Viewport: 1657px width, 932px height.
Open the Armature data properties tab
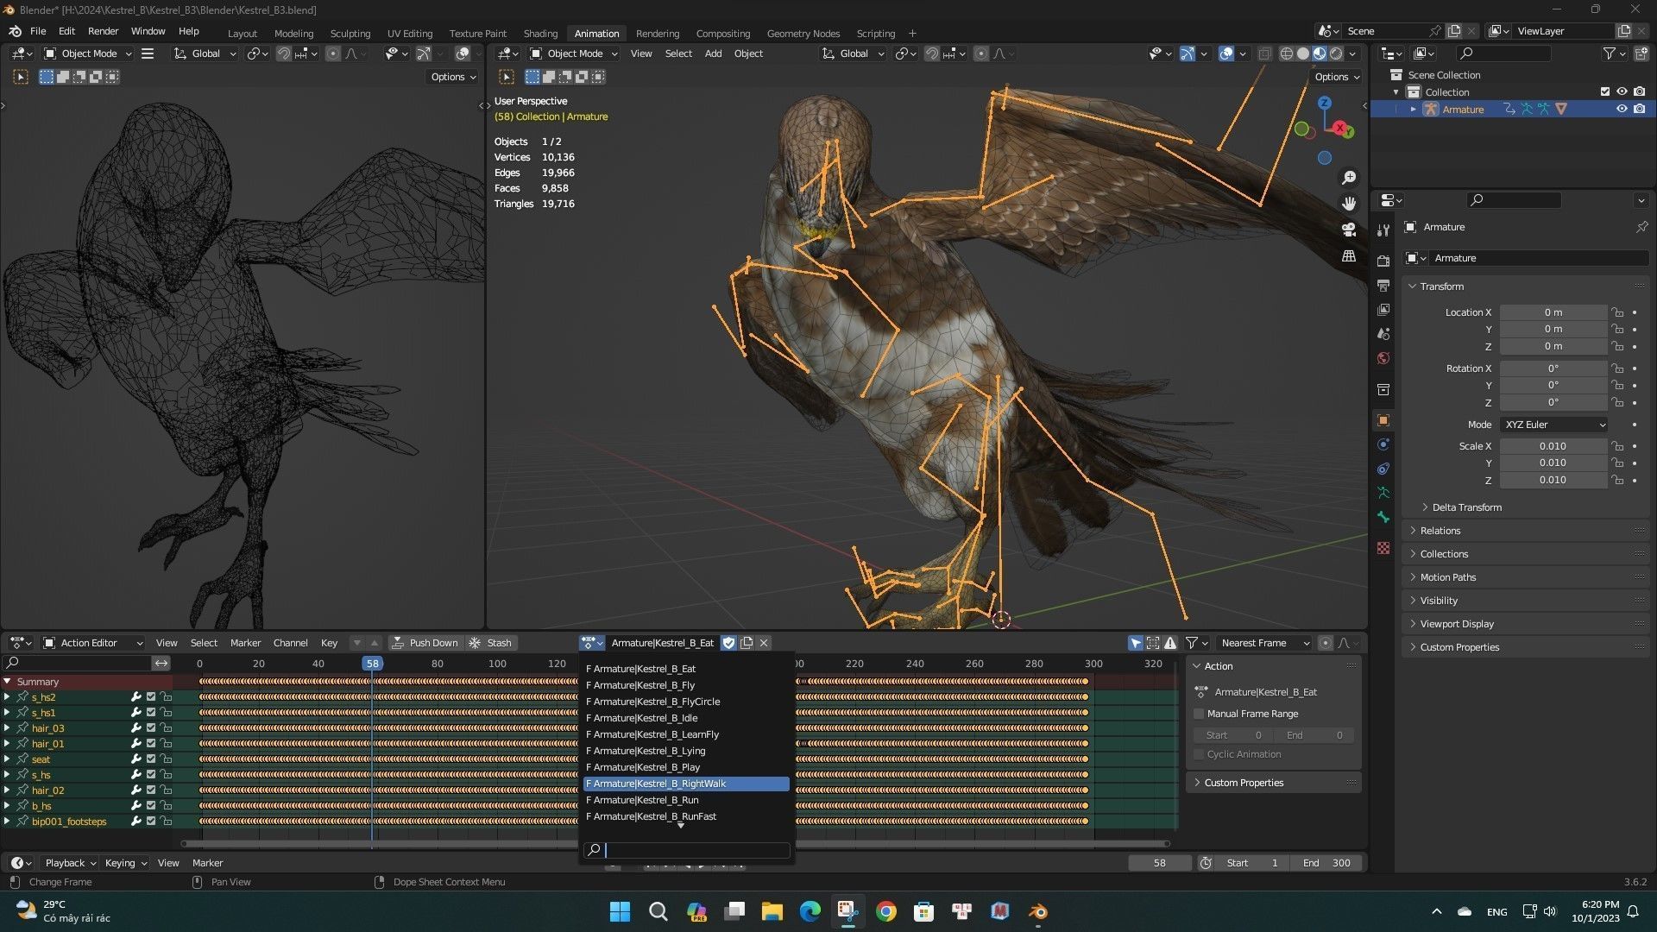(1383, 493)
